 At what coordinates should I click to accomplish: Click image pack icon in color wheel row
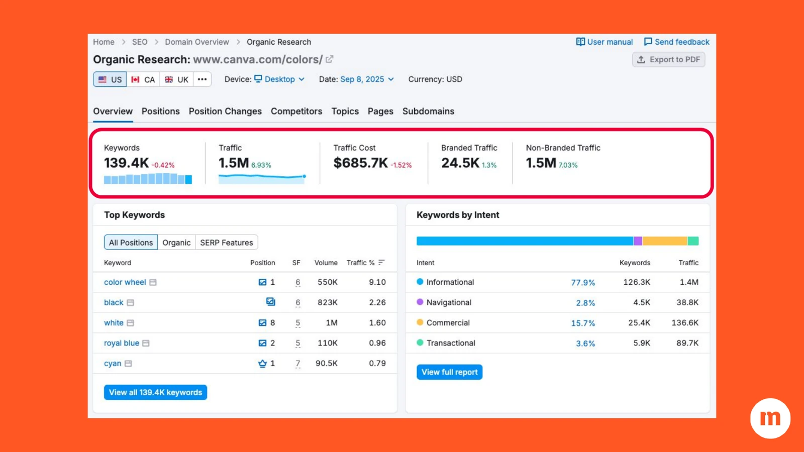click(262, 282)
